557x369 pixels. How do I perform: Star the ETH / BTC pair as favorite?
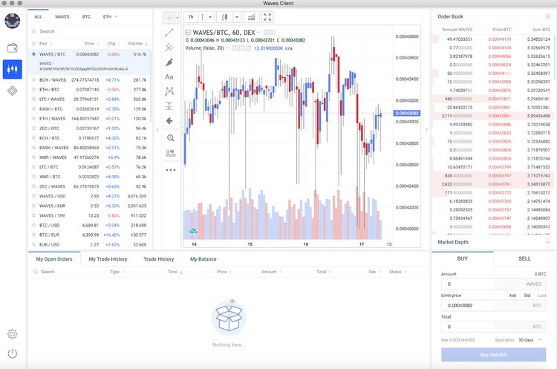33,88
